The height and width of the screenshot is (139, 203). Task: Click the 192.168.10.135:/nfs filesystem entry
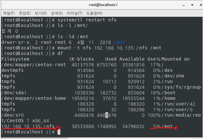[x=28, y=126]
